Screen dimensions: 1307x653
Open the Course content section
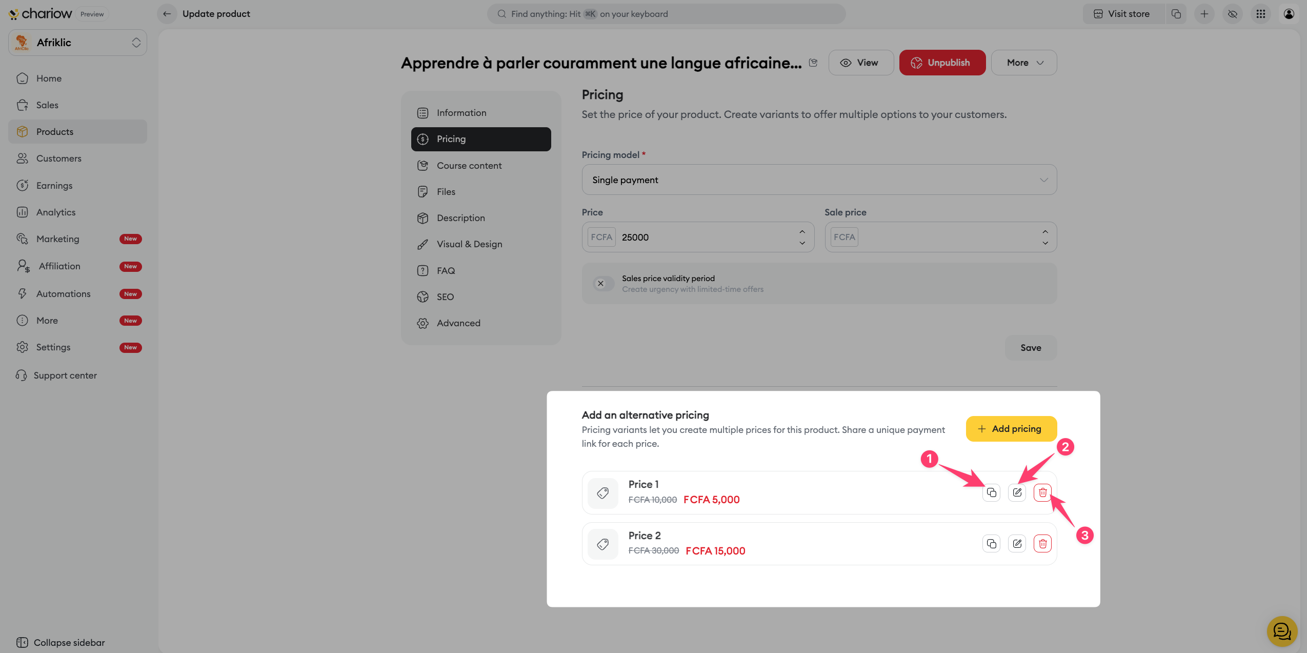pos(469,166)
